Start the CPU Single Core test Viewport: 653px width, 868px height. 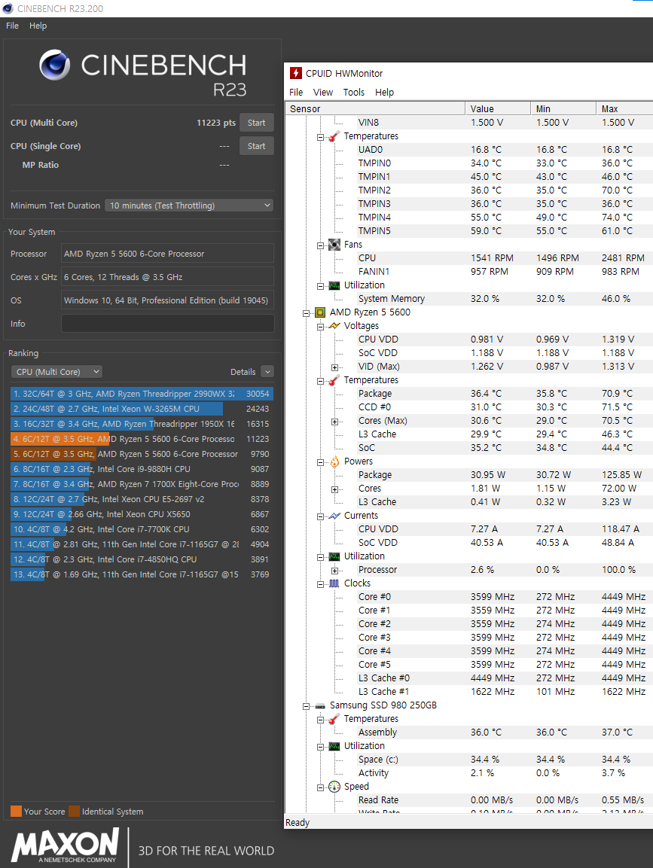coord(256,146)
